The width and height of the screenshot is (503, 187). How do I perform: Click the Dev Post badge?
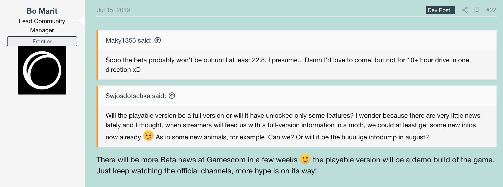tap(440, 10)
